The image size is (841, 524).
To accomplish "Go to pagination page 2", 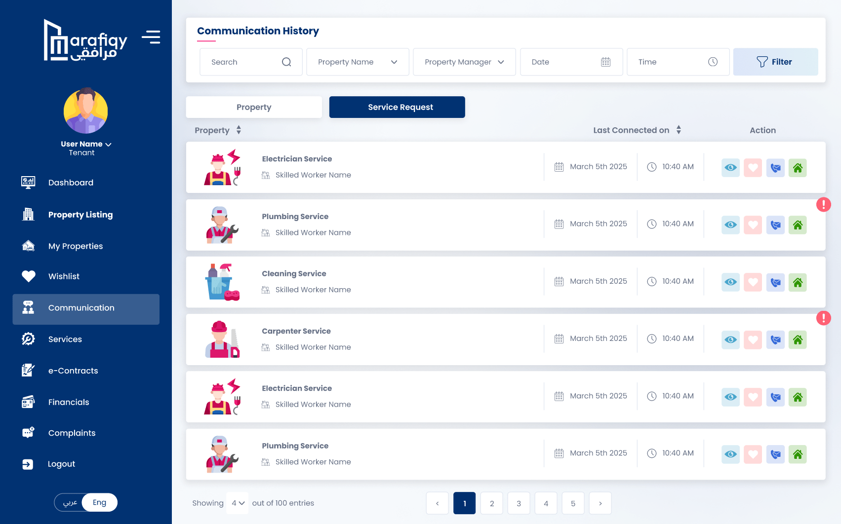I will point(492,503).
